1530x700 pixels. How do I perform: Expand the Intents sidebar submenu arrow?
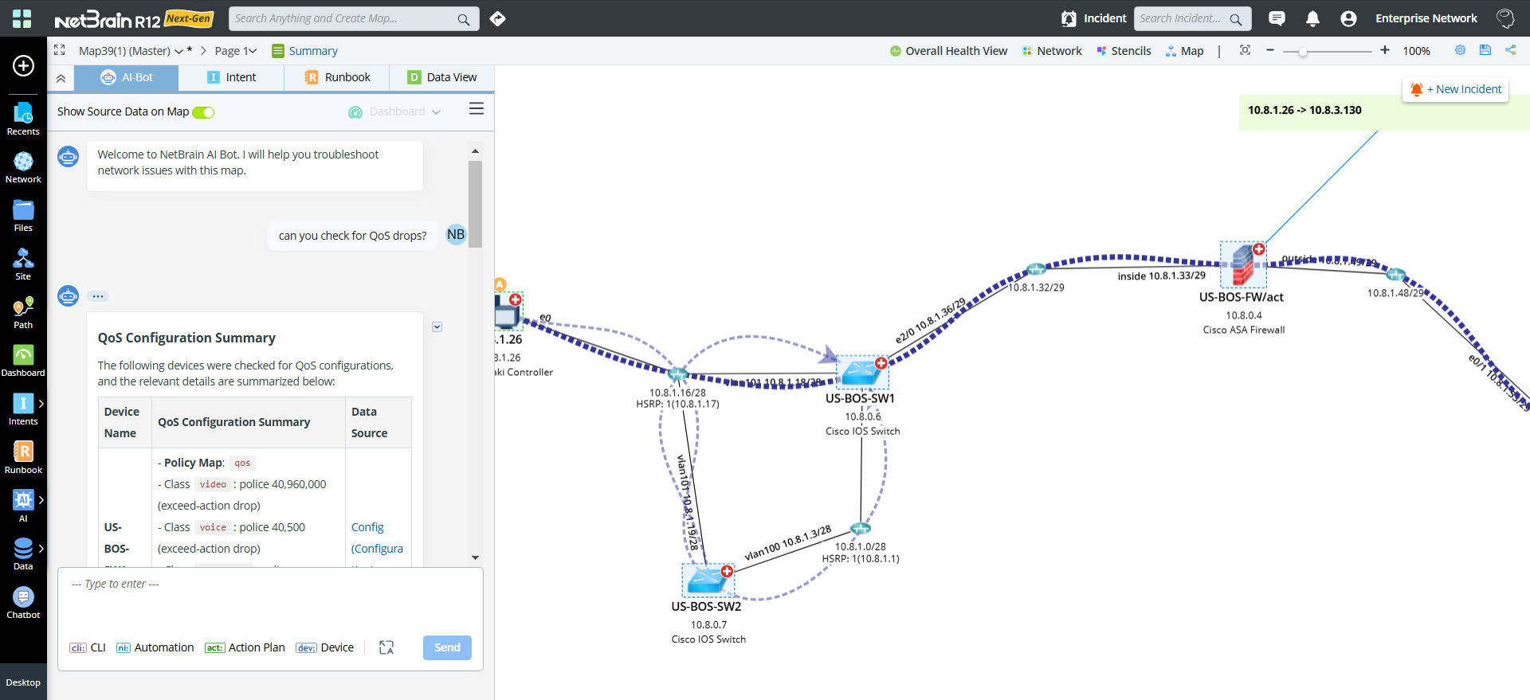(41, 403)
